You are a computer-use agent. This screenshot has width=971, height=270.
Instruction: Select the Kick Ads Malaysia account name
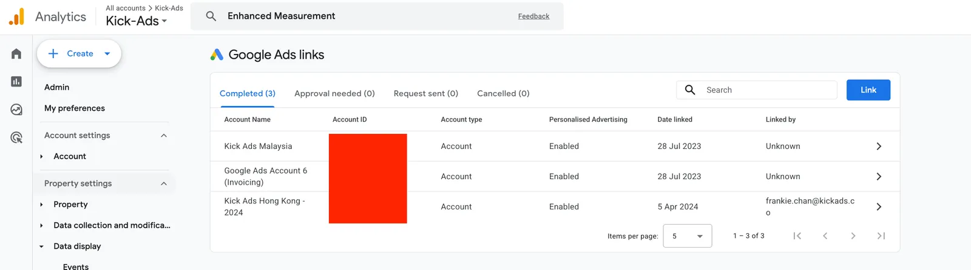point(258,146)
